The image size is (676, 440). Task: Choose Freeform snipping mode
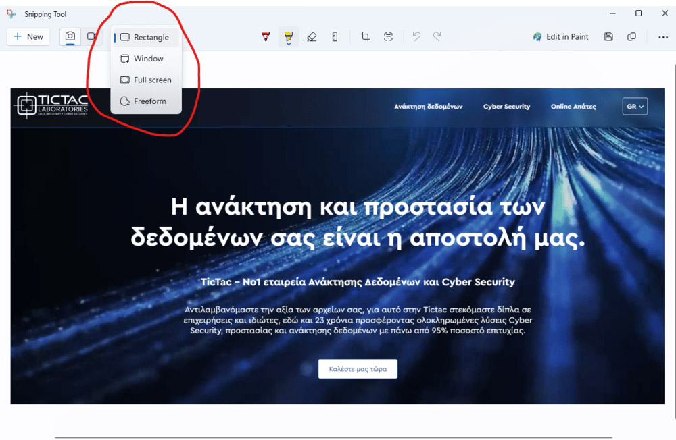146,101
